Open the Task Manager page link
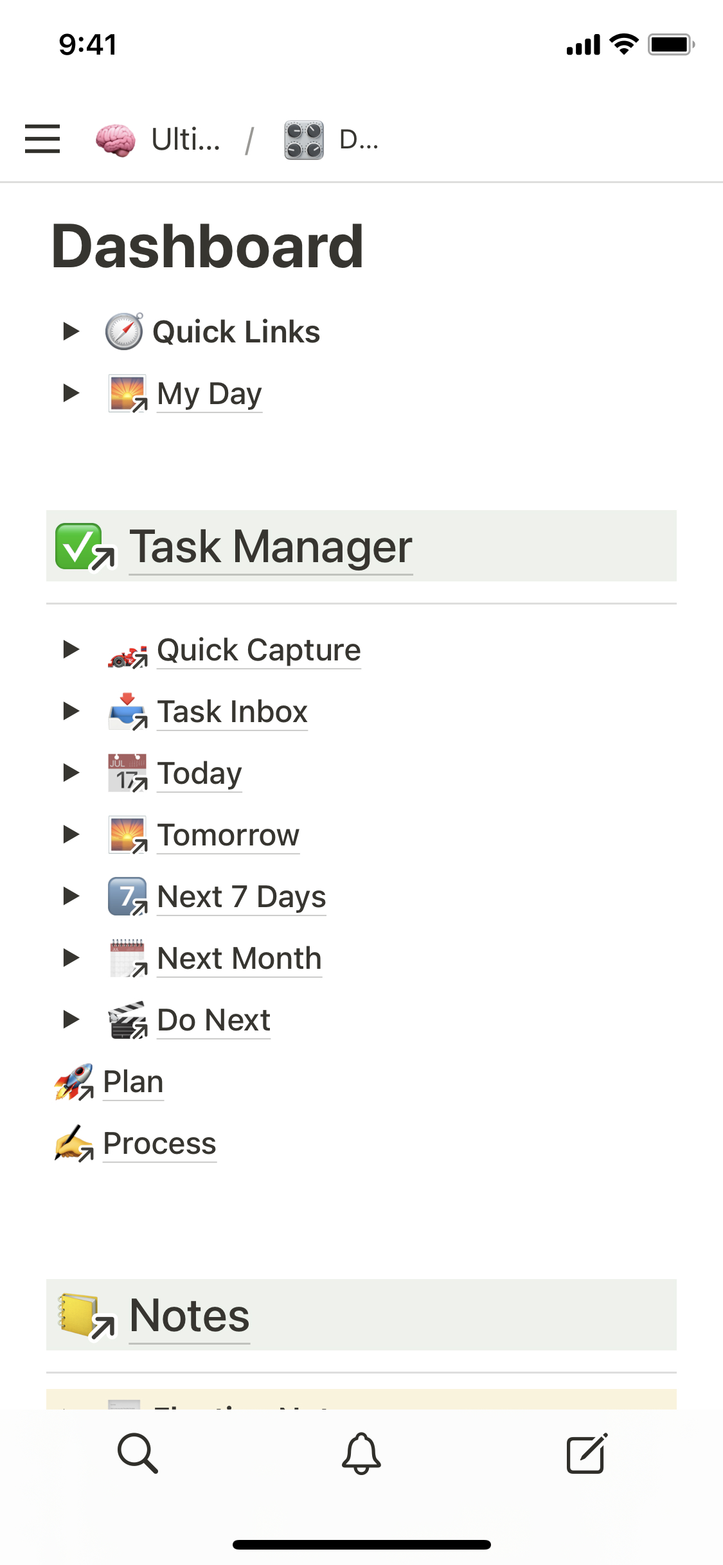The height and width of the screenshot is (1565, 723). pos(271,547)
